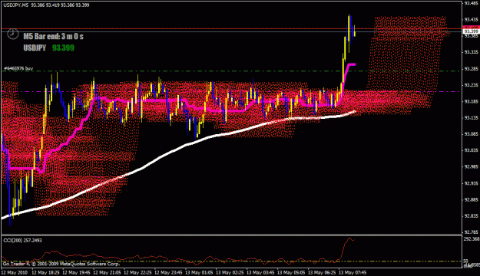Viewport: 480px width, 276px height.
Task: Click the 93.085 price axis label
Action: pyautogui.click(x=471, y=134)
